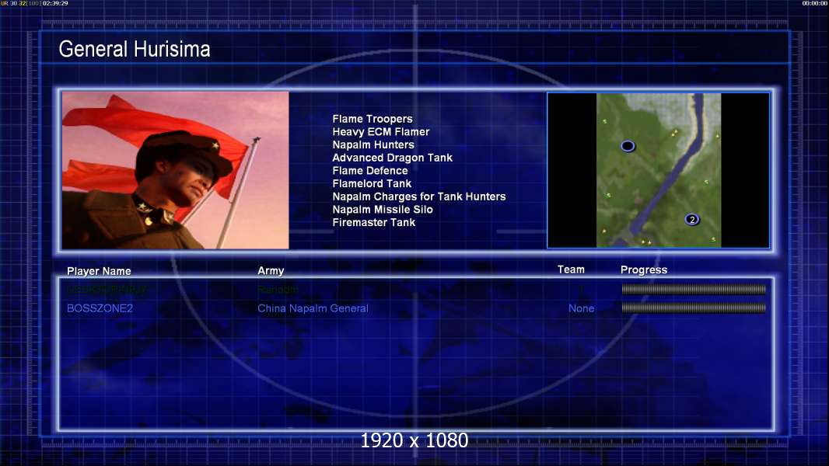Click the Army column header
829x466 pixels.
(271, 271)
